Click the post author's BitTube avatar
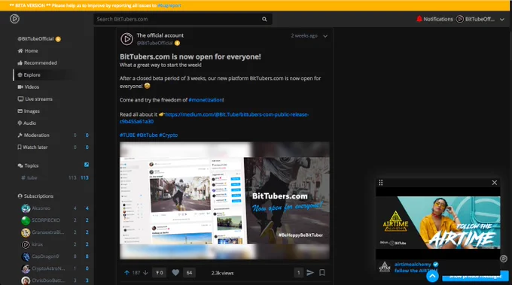 coord(126,39)
